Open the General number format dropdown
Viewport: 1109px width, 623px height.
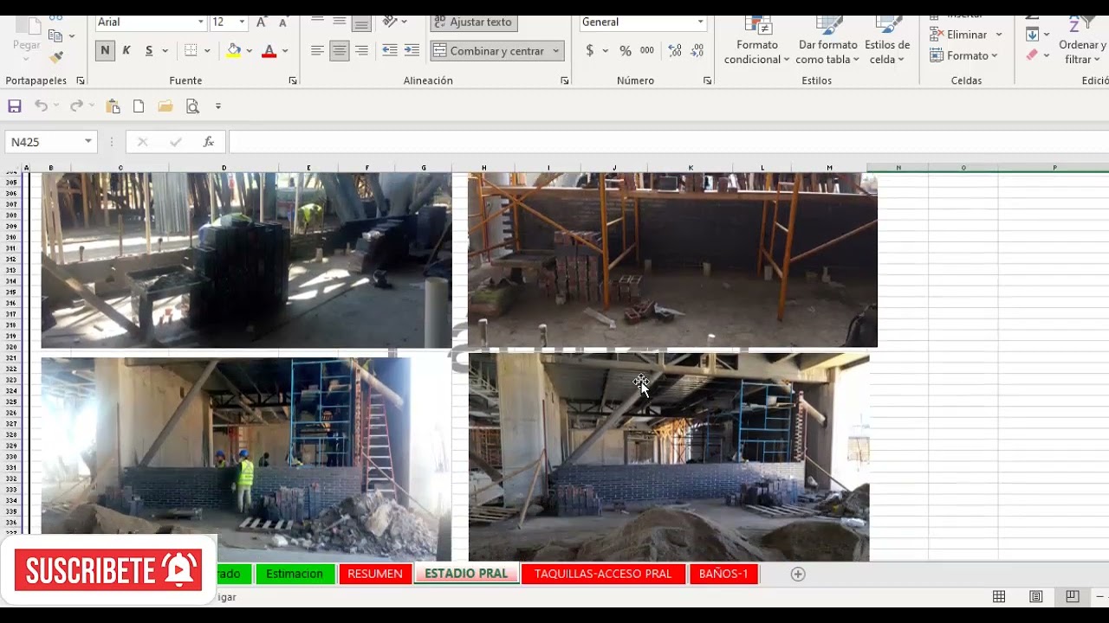(700, 22)
